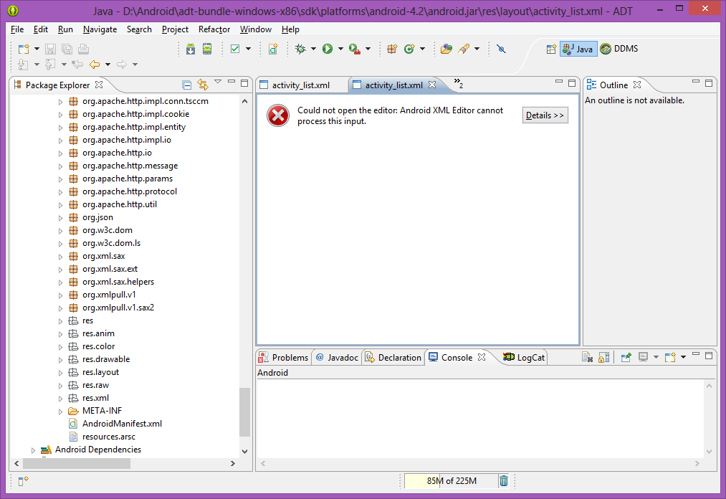Select resources.arsc file
This screenshot has width=726, height=499.
tap(109, 437)
